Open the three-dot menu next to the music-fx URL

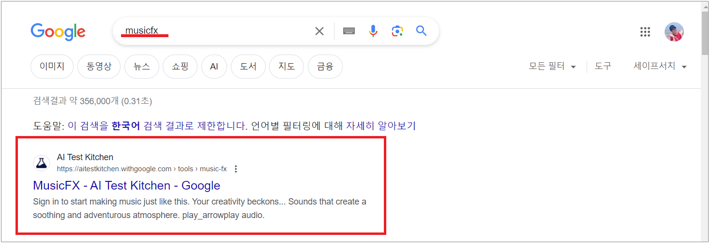tap(236, 169)
